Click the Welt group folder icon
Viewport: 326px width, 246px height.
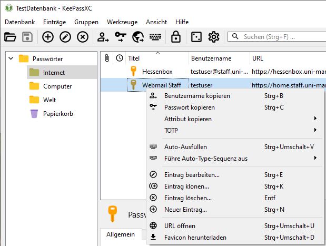[x=34, y=100]
